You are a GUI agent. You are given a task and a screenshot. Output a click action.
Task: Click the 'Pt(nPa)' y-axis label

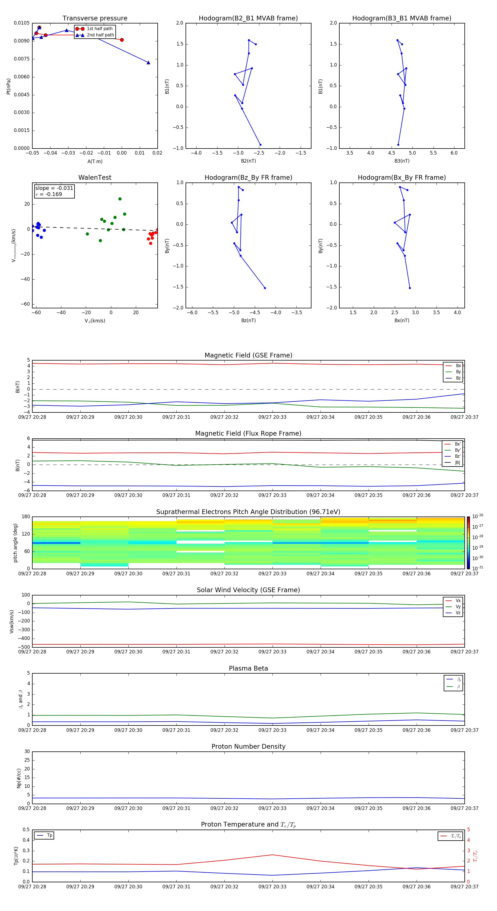[x=9, y=86]
